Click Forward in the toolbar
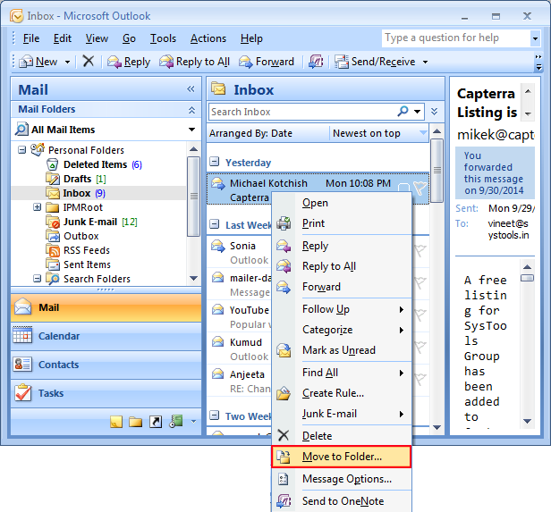 pos(267,62)
